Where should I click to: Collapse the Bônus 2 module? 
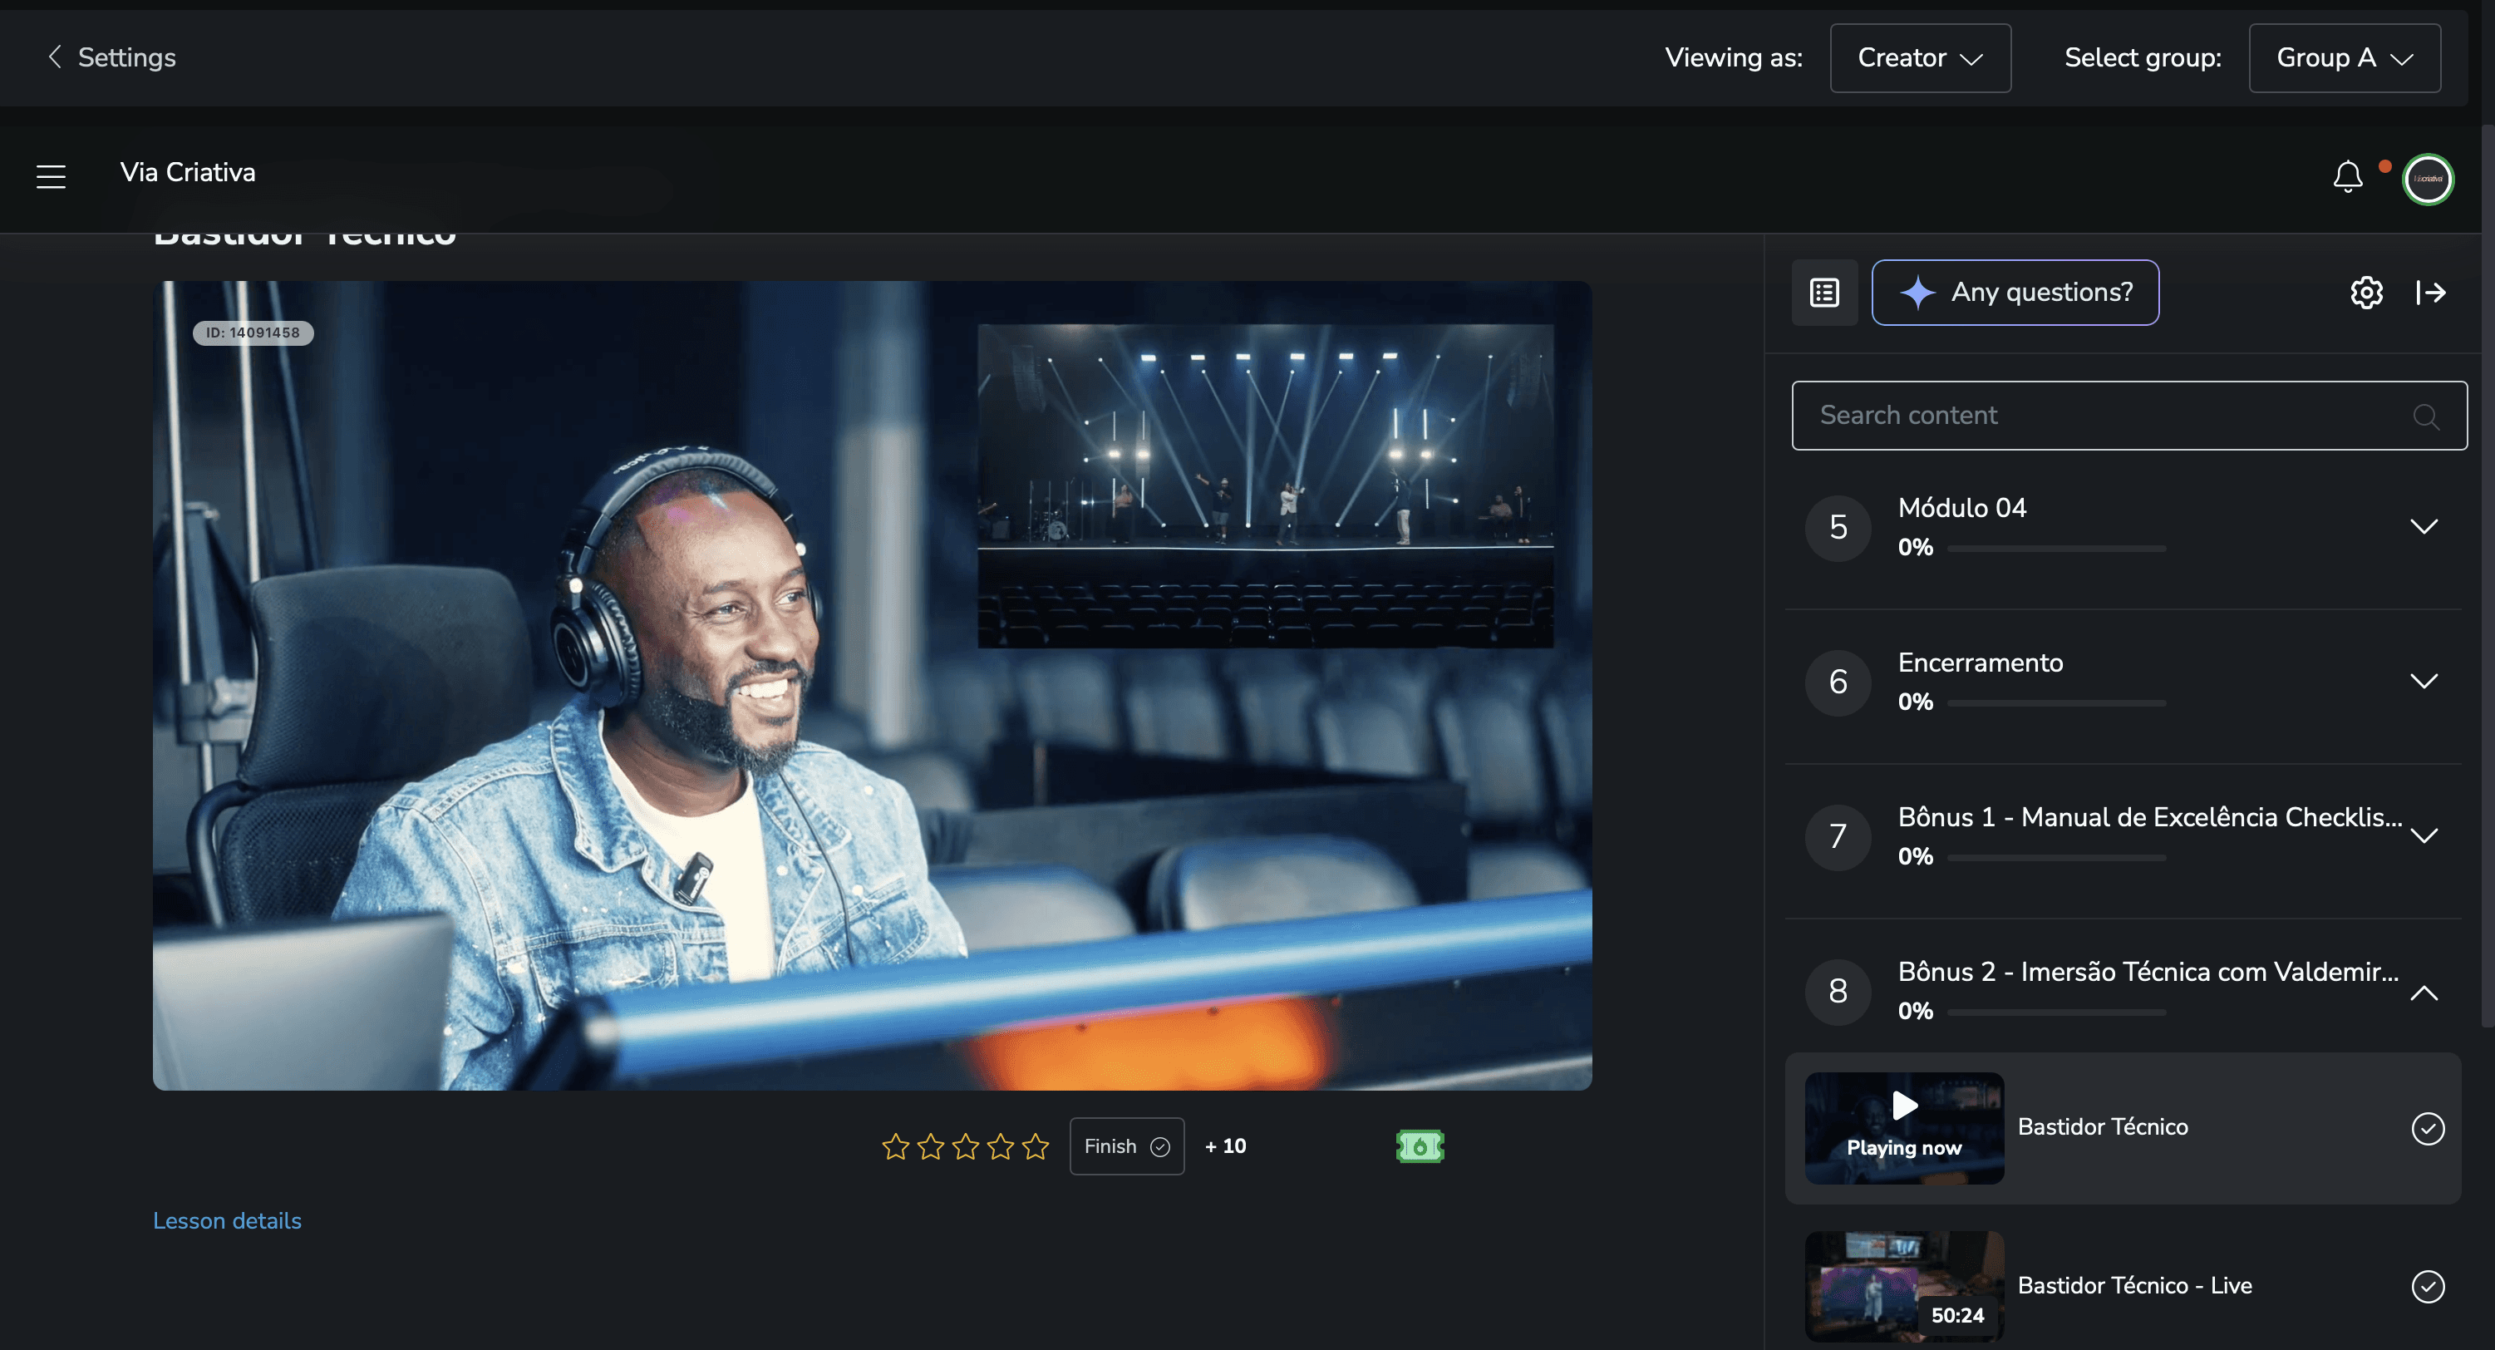[2424, 992]
